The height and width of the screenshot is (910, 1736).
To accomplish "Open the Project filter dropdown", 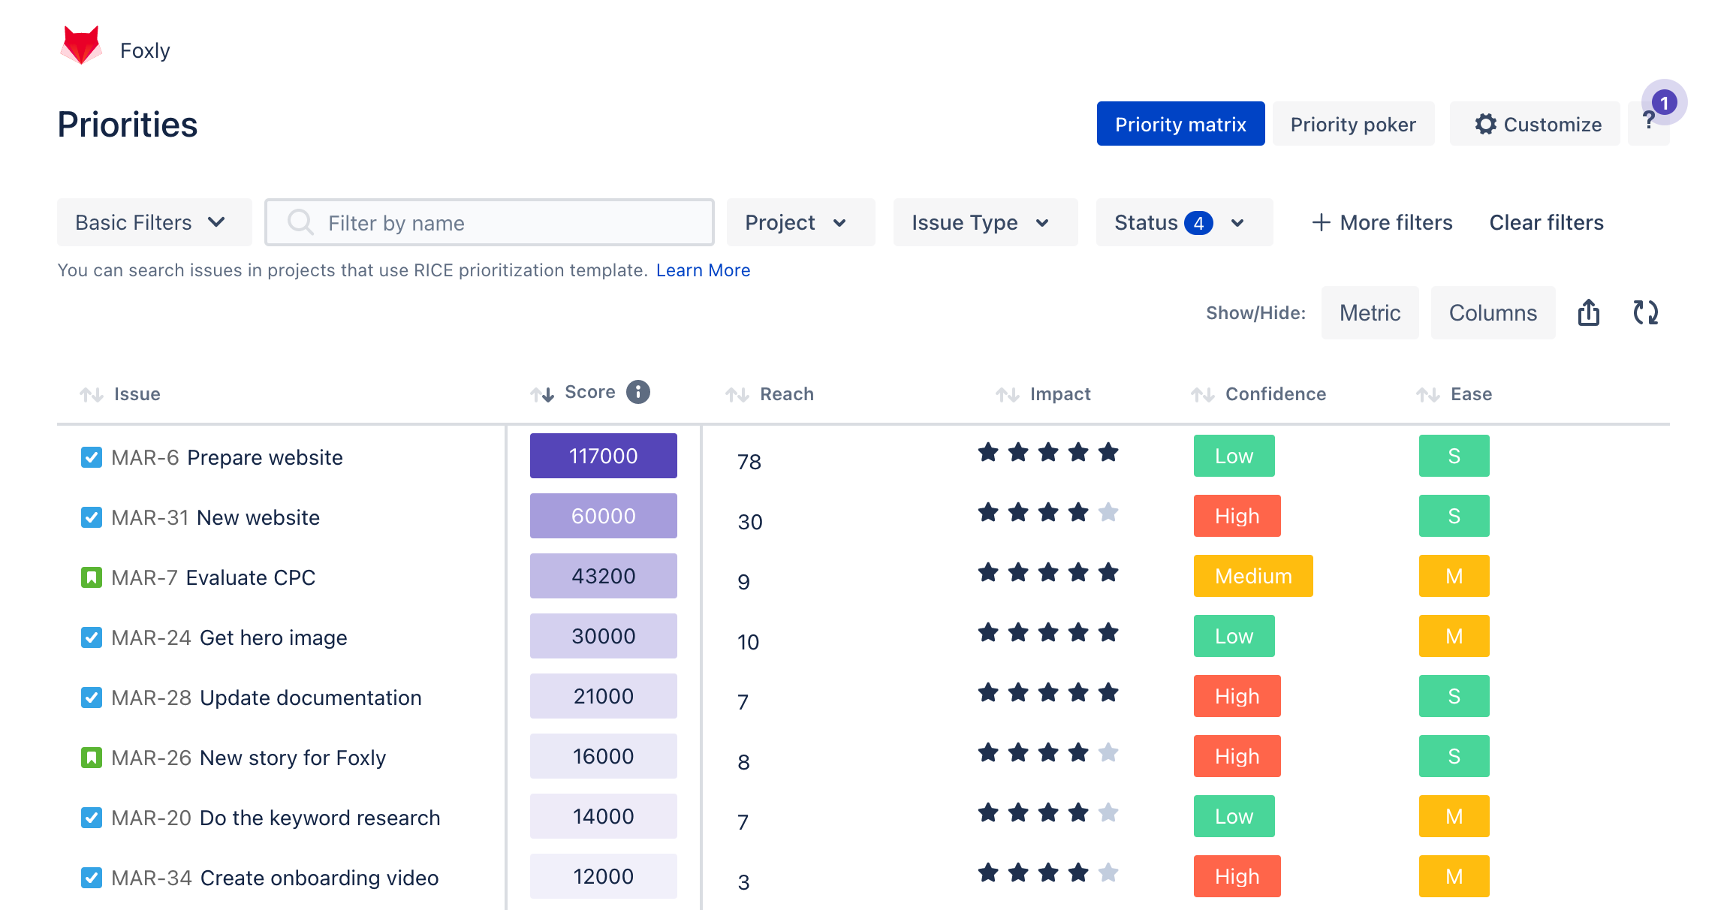I will (801, 222).
